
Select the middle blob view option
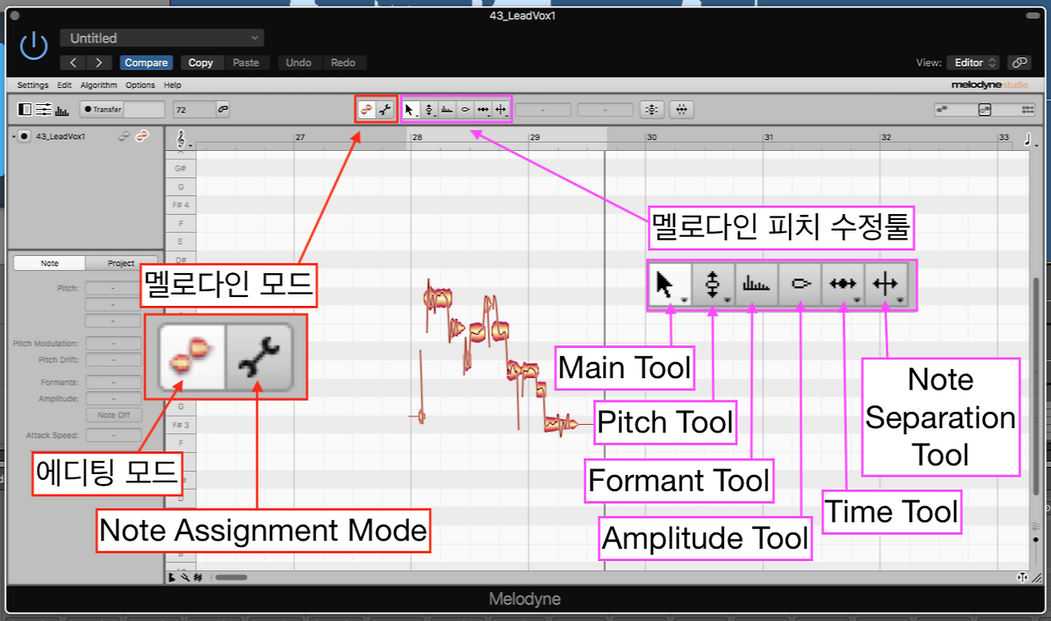985,109
